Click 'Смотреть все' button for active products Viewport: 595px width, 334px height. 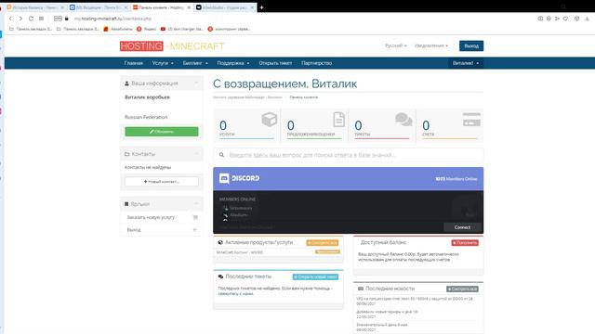click(x=323, y=243)
